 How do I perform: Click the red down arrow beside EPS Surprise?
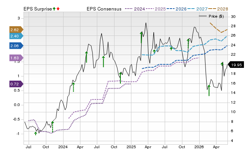[x=58, y=9]
